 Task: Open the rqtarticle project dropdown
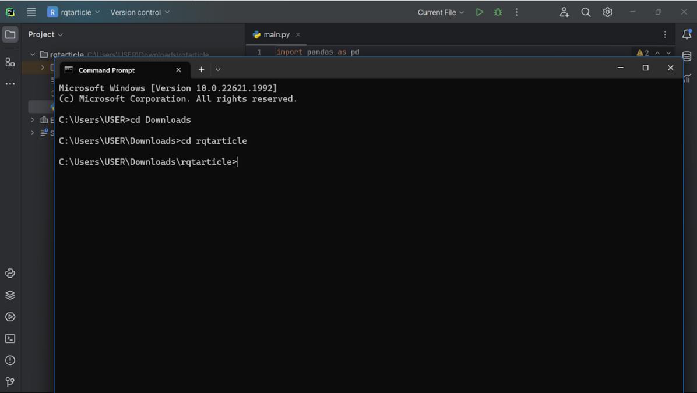click(x=74, y=12)
